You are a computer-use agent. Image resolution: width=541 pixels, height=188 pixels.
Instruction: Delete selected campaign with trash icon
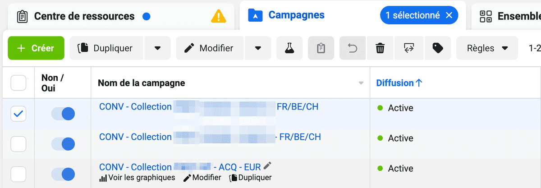(x=381, y=48)
